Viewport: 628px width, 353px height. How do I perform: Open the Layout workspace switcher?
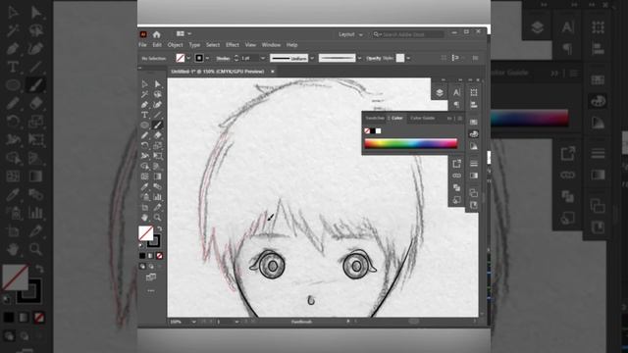click(x=350, y=35)
